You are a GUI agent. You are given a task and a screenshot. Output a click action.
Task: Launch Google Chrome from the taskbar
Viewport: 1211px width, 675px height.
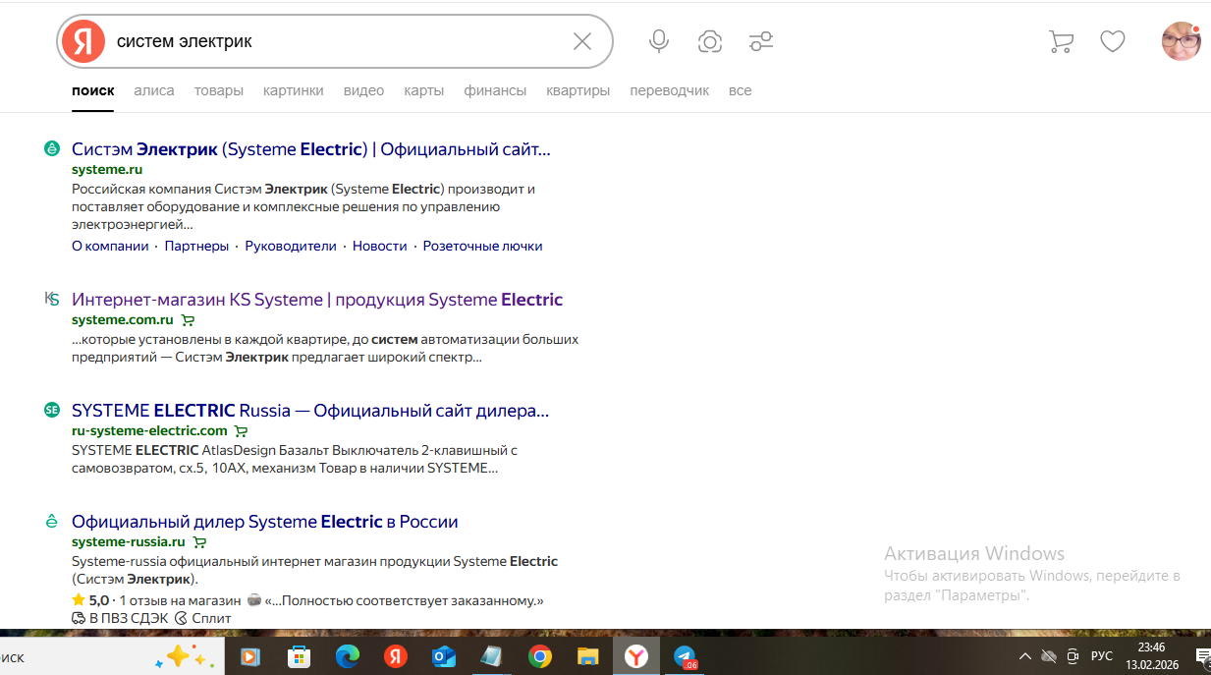pos(539,656)
